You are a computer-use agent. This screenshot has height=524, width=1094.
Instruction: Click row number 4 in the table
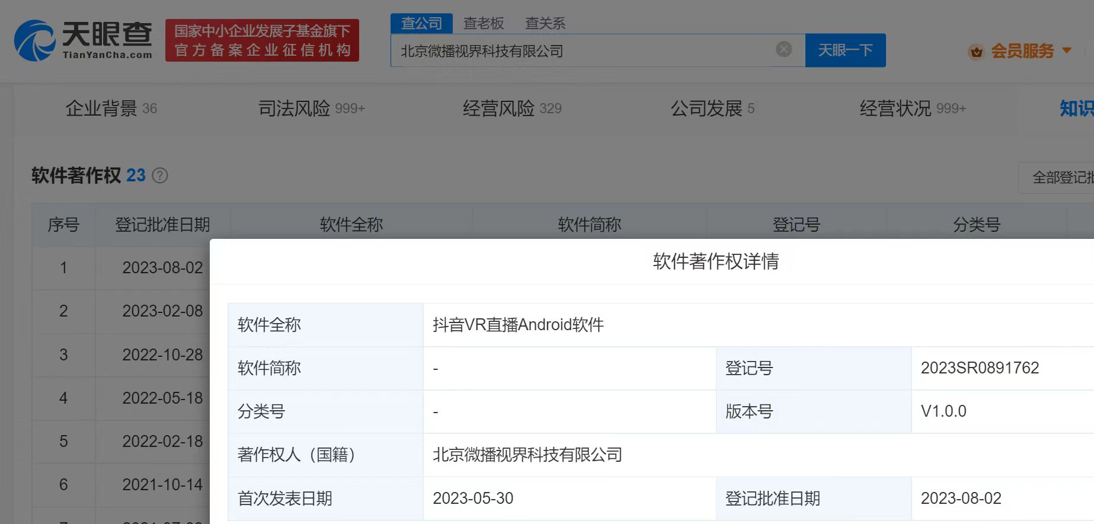click(x=63, y=398)
